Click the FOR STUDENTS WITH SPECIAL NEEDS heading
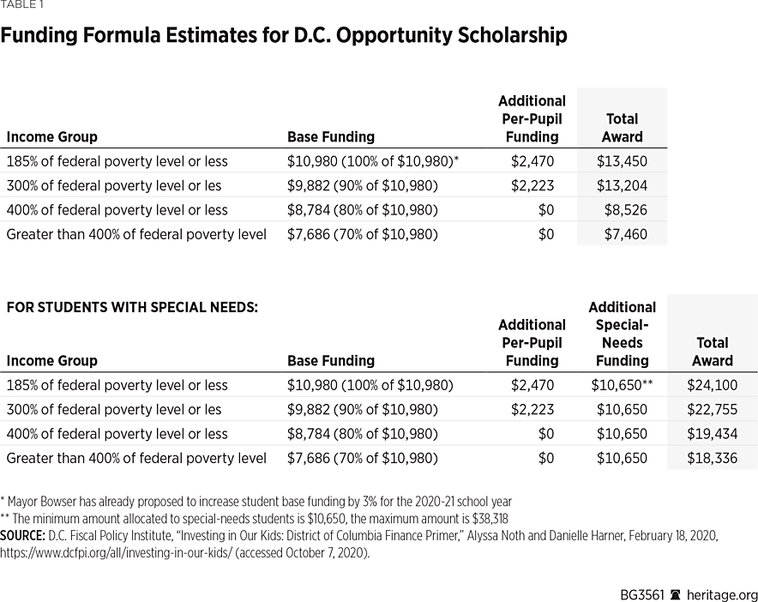The height and width of the screenshot is (602, 758). coord(132,306)
